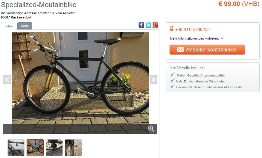Select the highlighted full bike thumbnail

(35, 148)
